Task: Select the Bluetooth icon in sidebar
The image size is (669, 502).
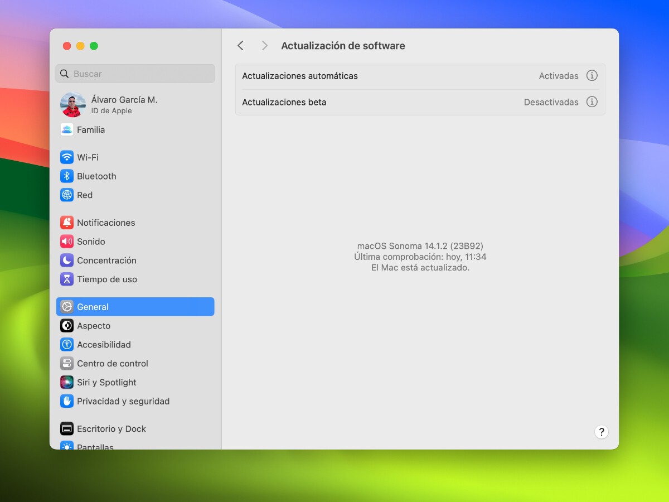Action: click(x=66, y=176)
